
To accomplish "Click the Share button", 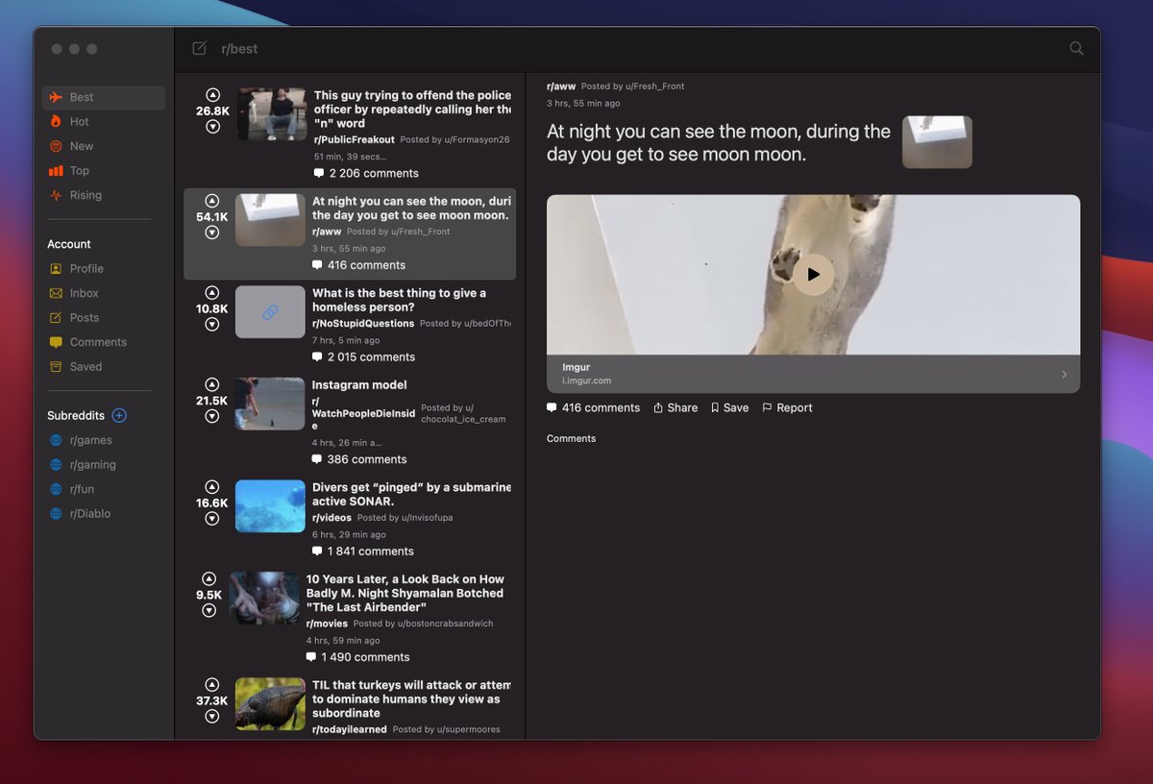I will pos(675,407).
